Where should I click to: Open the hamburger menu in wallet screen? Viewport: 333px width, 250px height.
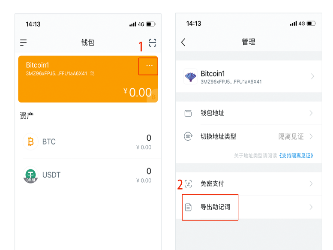click(24, 42)
